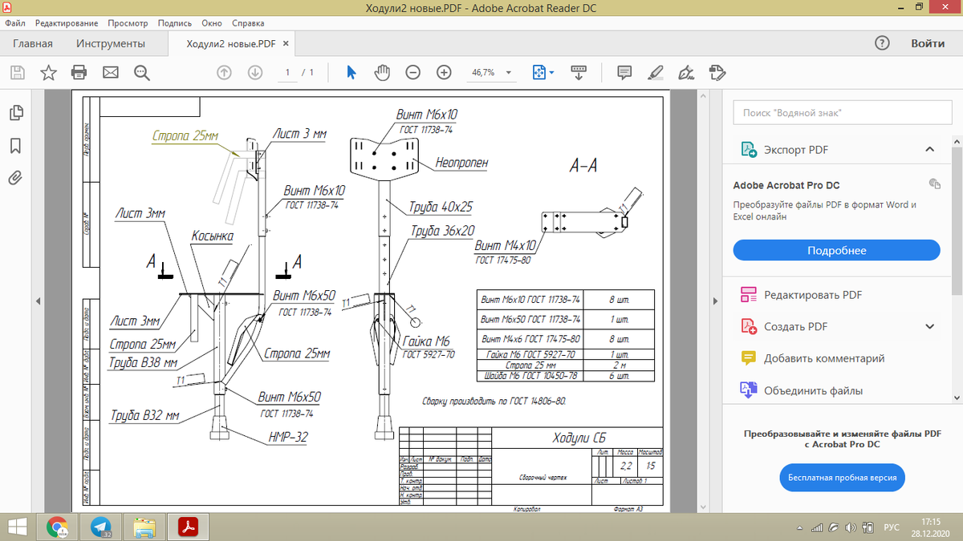Close the Ходули2 новые.PDF tab
The image size is (963, 541).
pos(286,44)
